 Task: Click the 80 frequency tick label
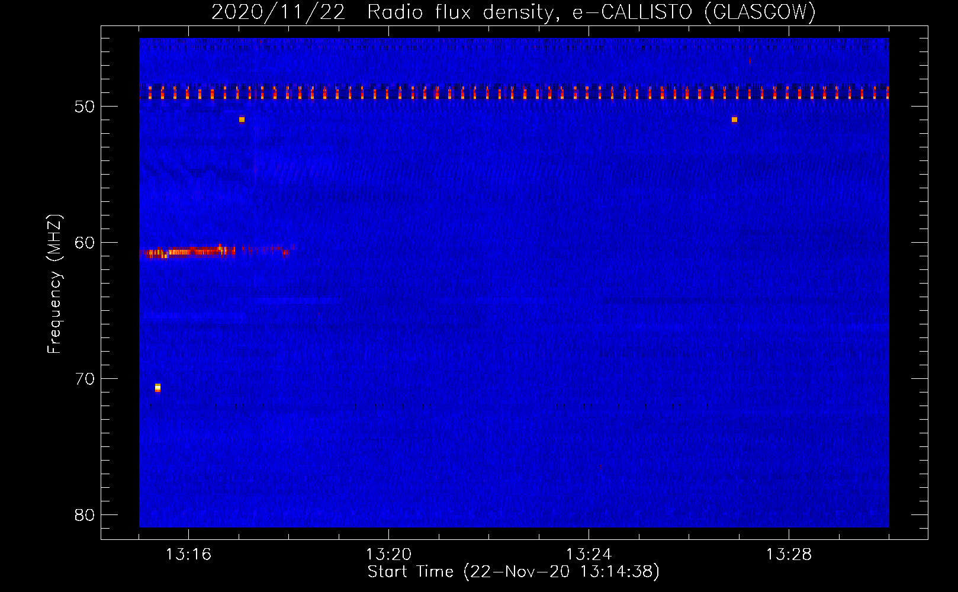85,515
